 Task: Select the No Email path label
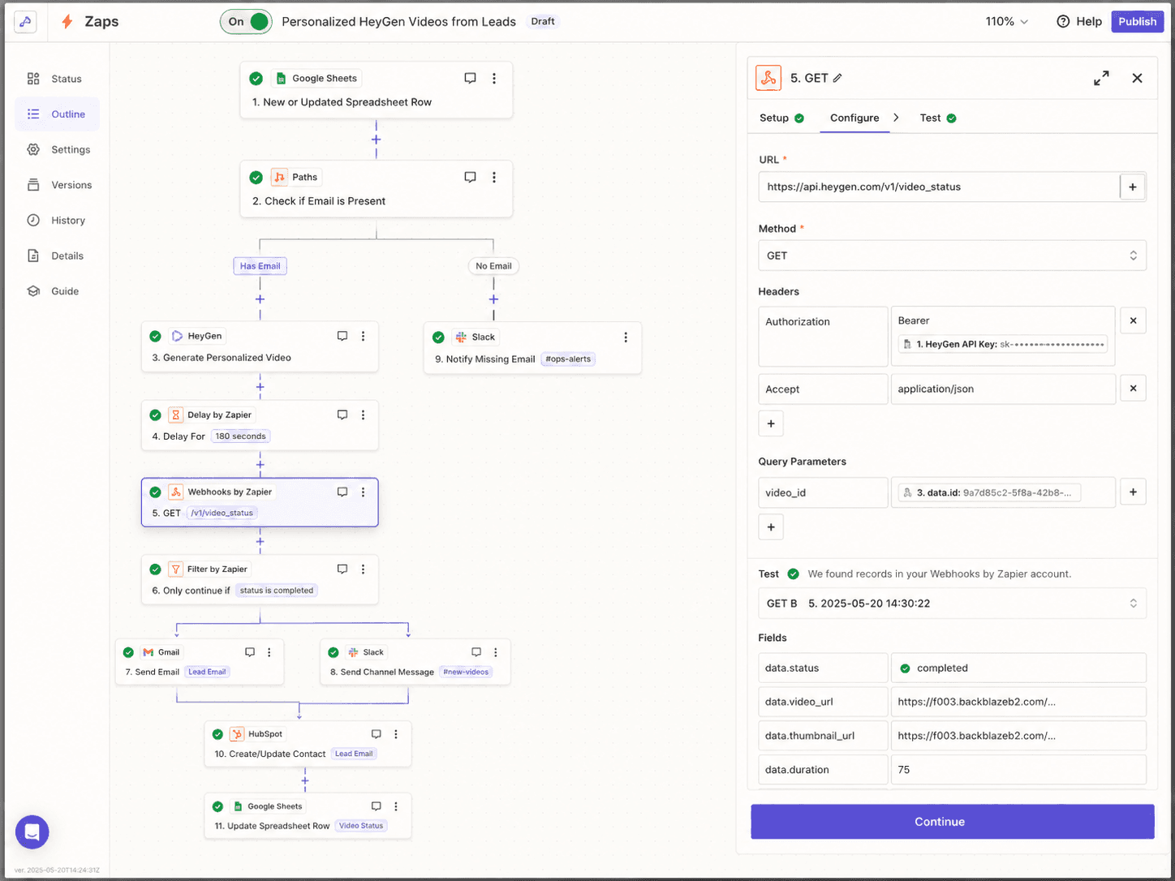[x=493, y=266]
